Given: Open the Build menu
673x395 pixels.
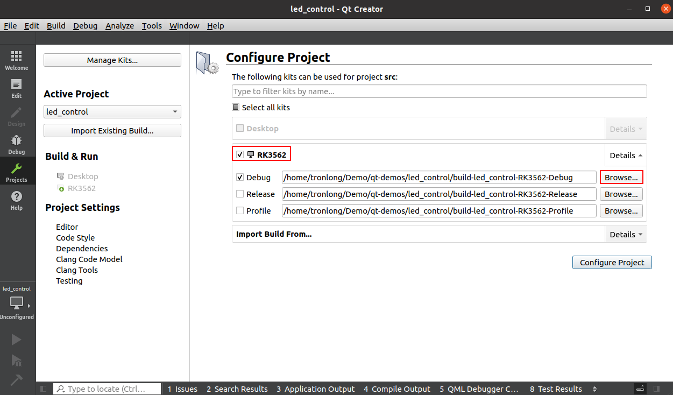Looking at the screenshot, I should tap(56, 26).
